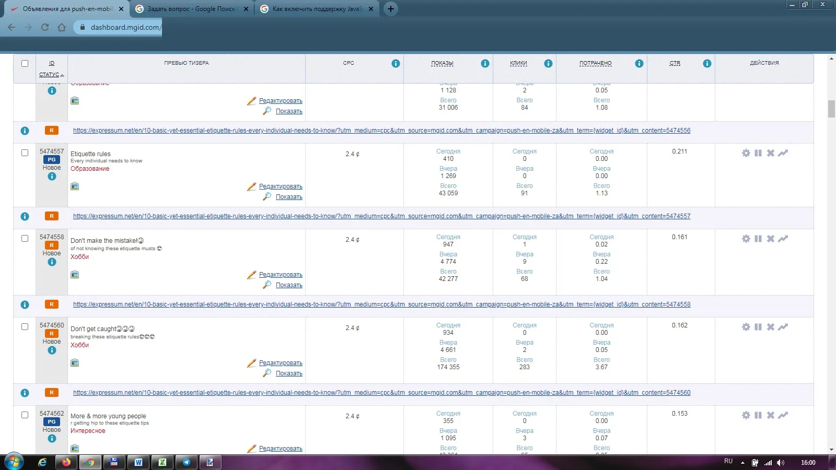
Task: Open teaser URL ending content=5474560
Action: coord(381,393)
